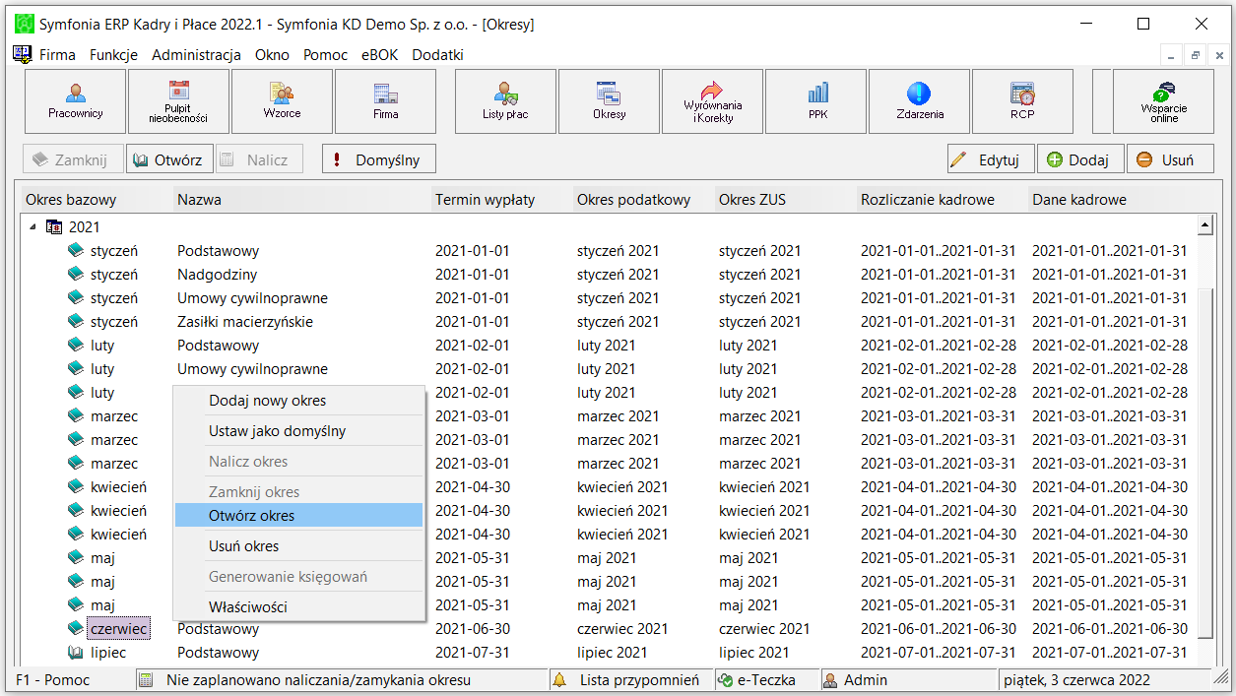Choose Dodaj nowy okres in context menu

[298, 401]
